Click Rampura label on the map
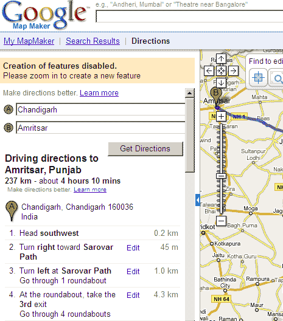283x321 pixels. [x=258, y=279]
